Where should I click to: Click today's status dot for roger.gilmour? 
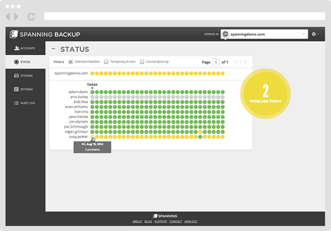(92, 132)
